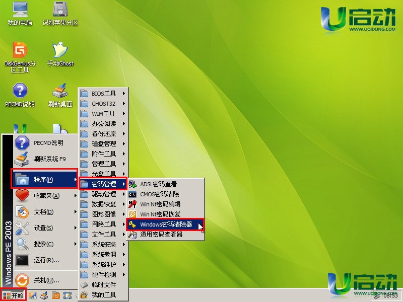The width and height of the screenshot is (403, 302).
Task: Select the 文件工具 programs folder
Action: pos(103,234)
